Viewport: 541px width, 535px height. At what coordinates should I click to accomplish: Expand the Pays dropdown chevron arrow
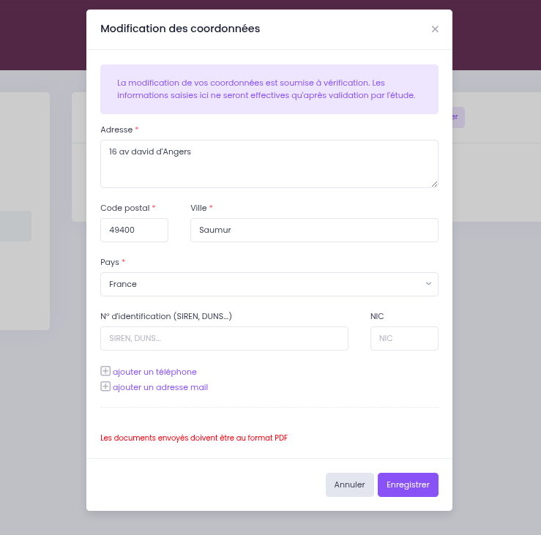(428, 283)
